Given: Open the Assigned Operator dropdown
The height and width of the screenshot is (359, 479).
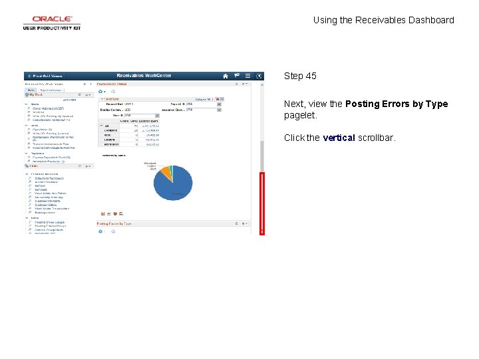Looking at the screenshot, I should point(219,110).
